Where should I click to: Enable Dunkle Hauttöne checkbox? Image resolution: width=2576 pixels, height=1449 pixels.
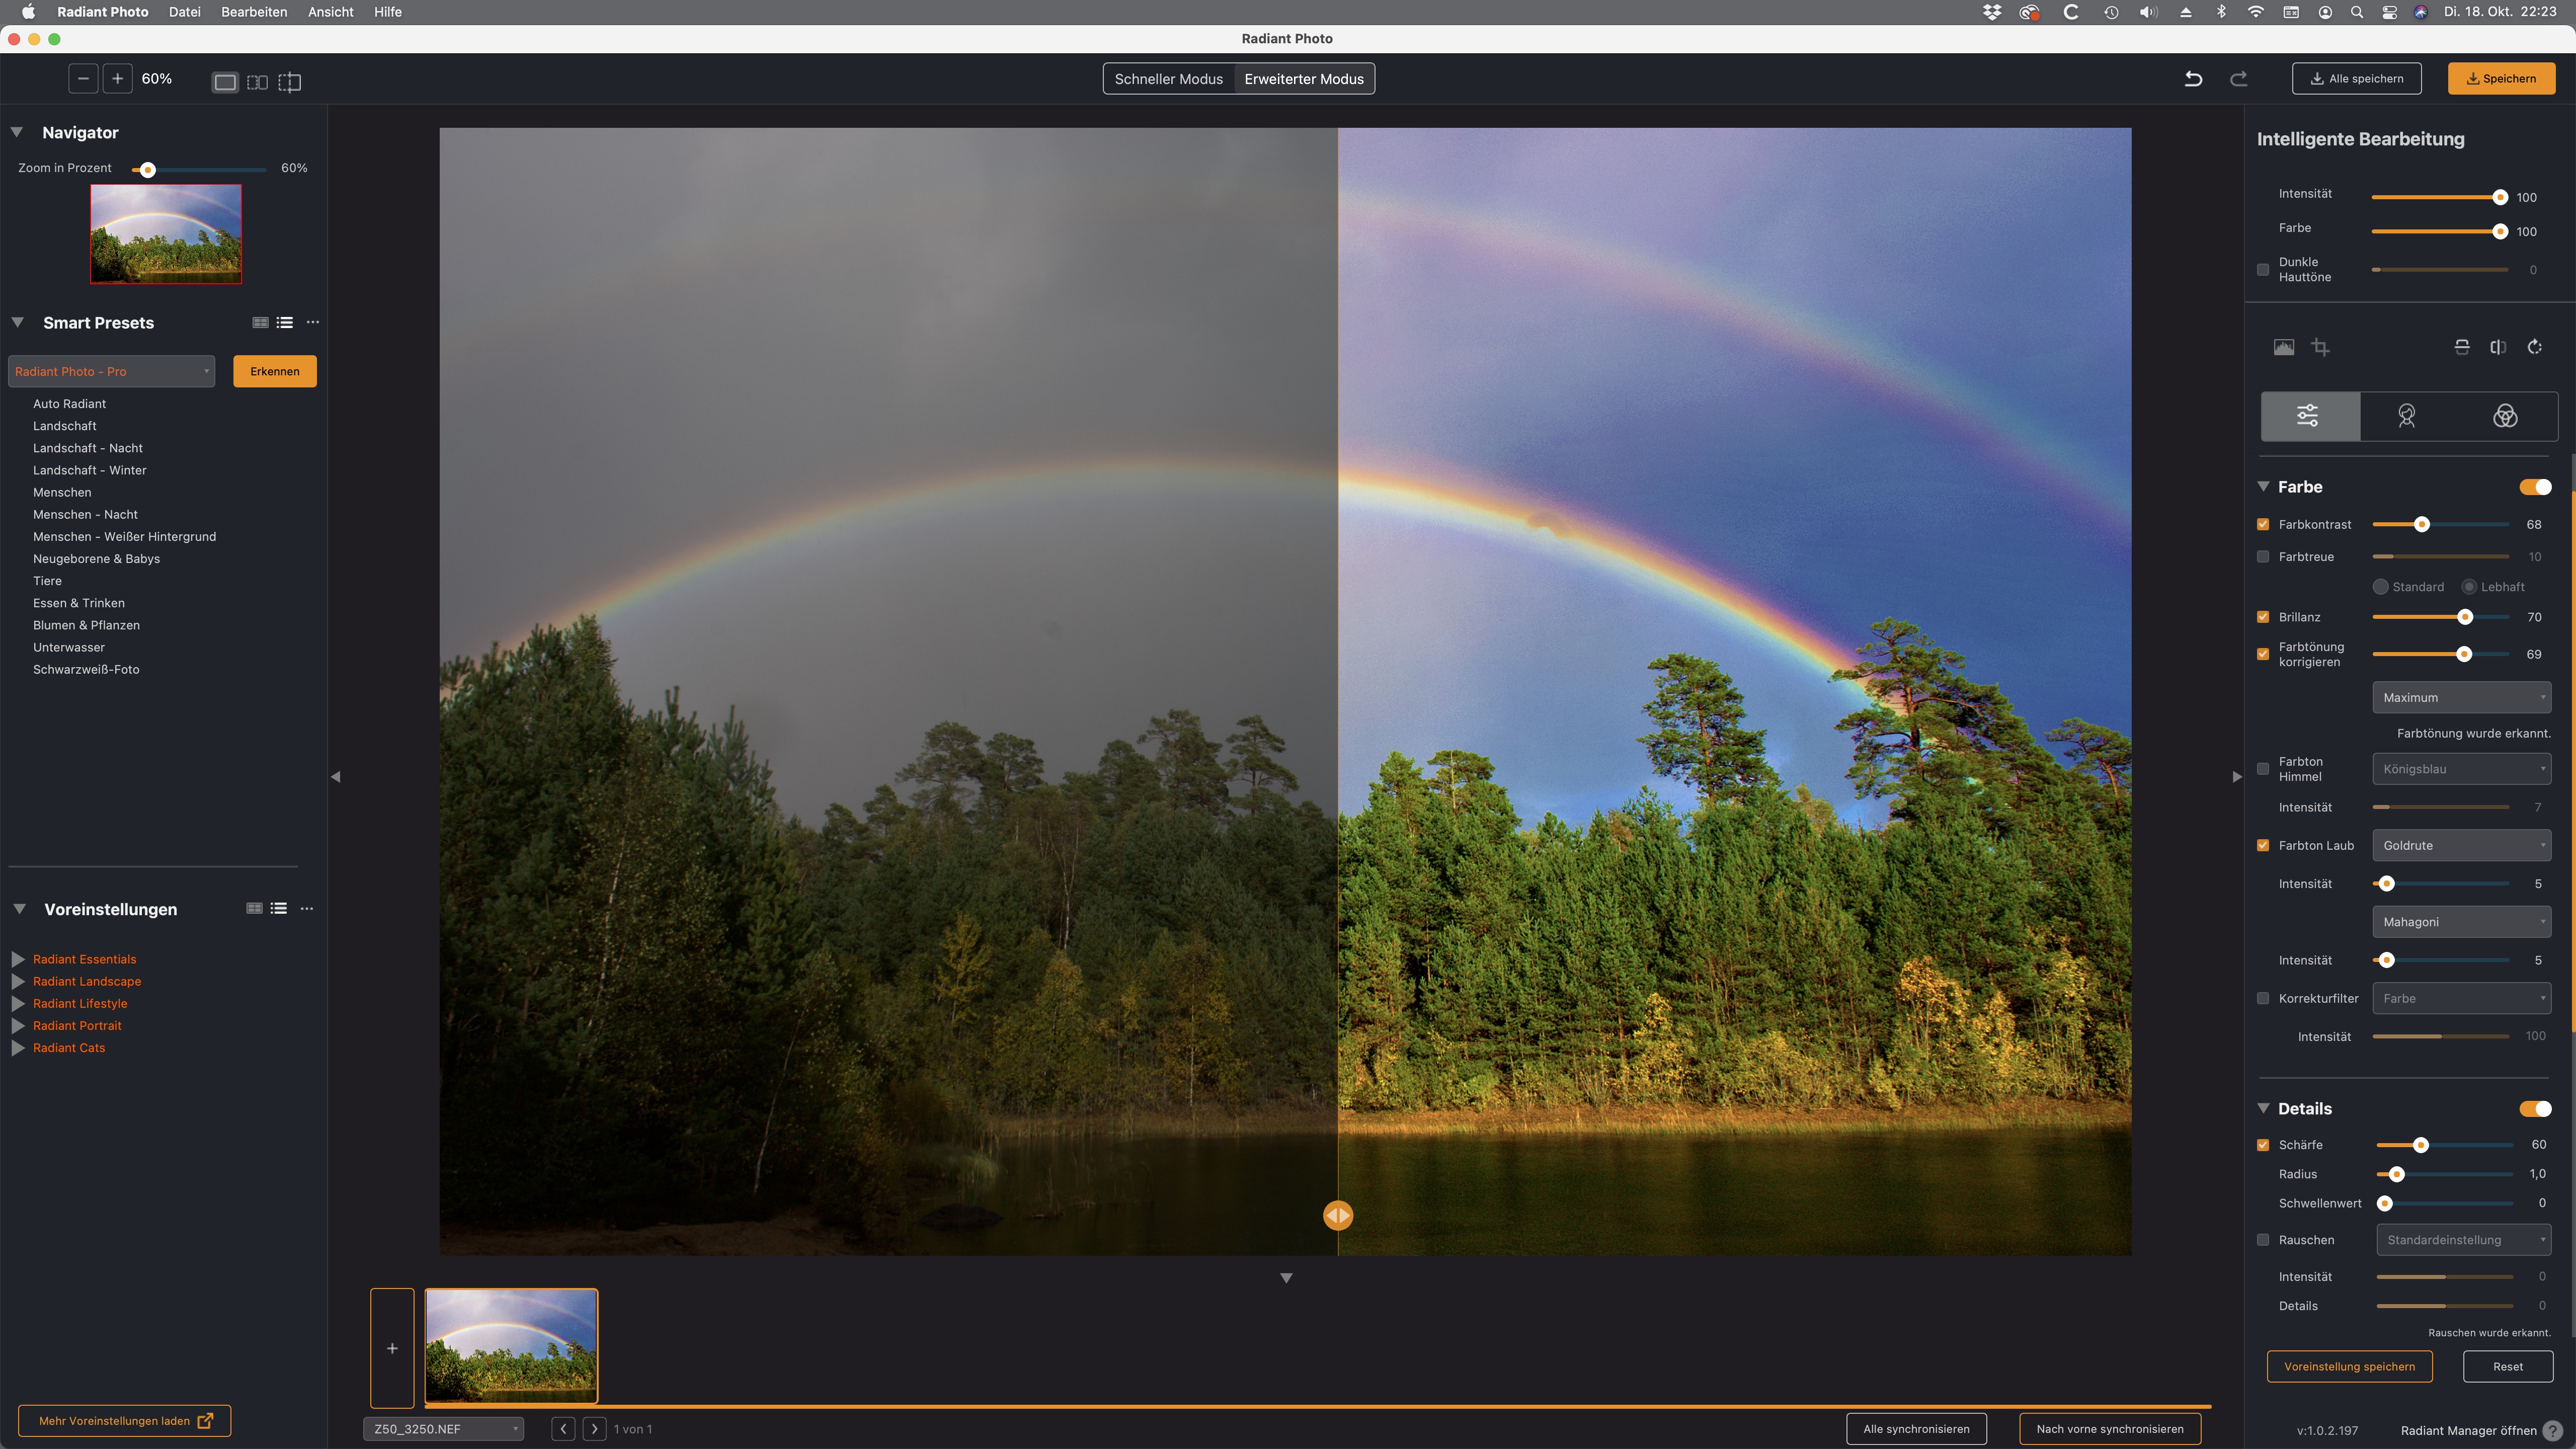(x=2263, y=269)
